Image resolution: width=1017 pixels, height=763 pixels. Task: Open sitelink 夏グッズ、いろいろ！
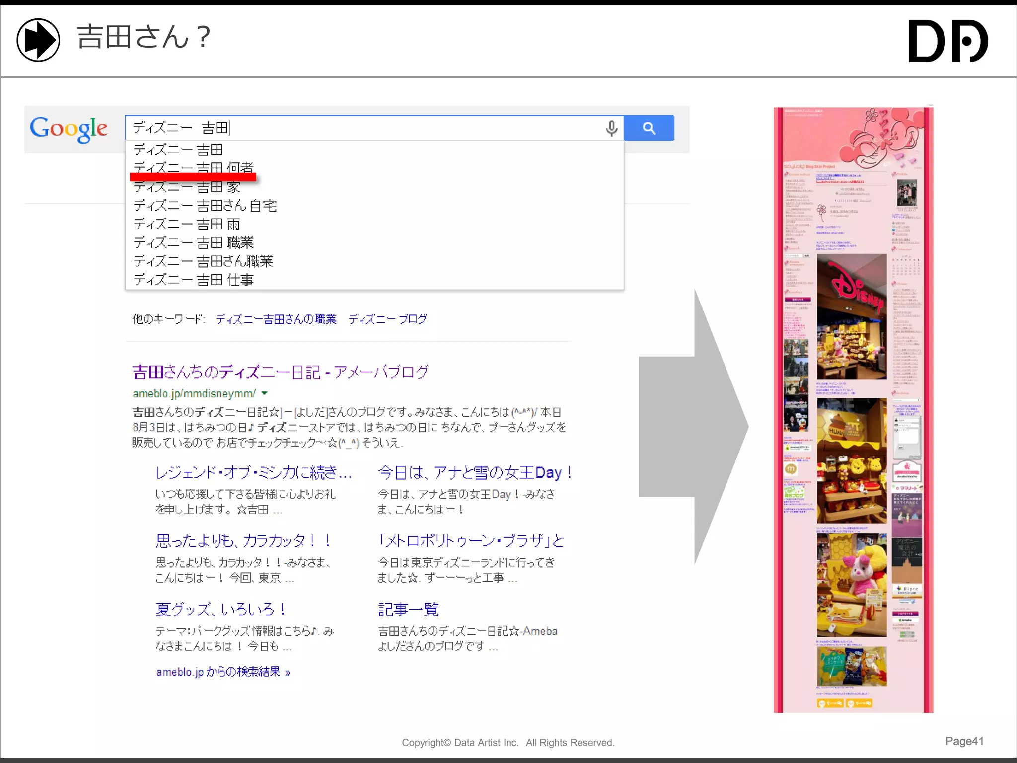pos(221,610)
